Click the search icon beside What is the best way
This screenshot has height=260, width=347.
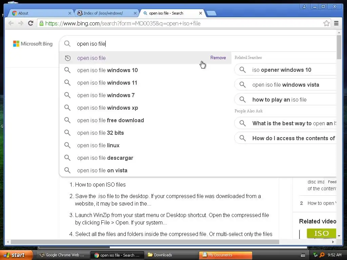pos(243,123)
